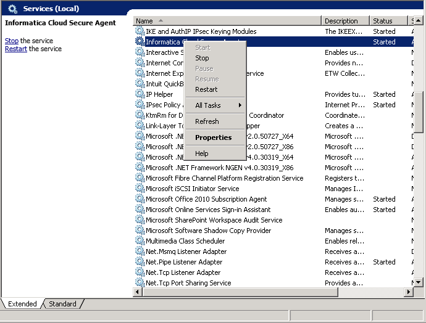This screenshot has height=323, width=426.
Task: Select Net.Pipe Listener Adapter service name
Action: pos(184,262)
